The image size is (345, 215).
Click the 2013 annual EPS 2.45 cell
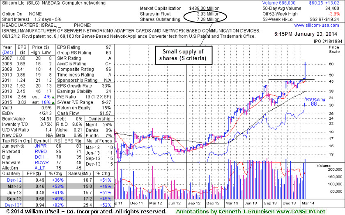point(21,91)
